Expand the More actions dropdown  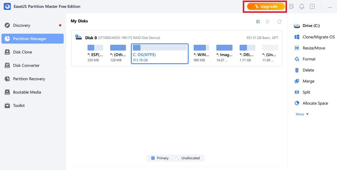[302, 114]
